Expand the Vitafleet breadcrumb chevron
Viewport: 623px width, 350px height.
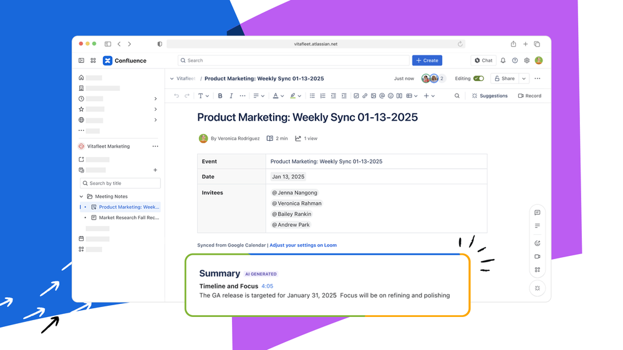171,78
